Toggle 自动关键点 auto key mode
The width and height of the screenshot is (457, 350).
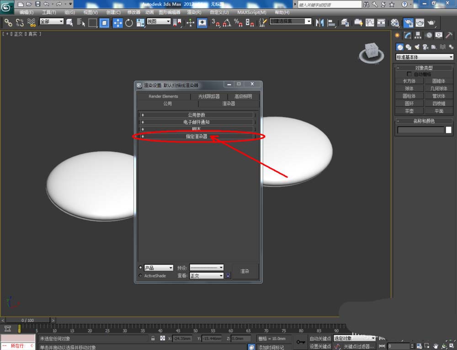click(320, 338)
